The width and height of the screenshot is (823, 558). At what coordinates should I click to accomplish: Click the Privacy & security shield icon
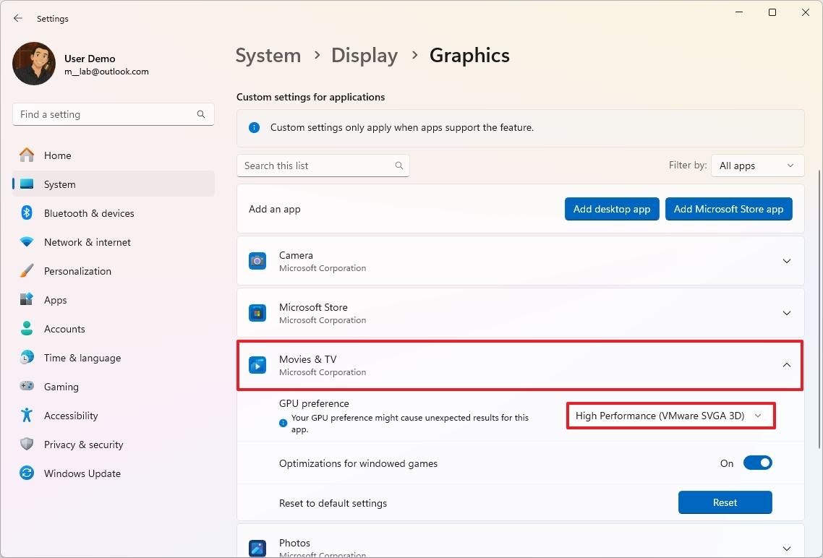[27, 445]
